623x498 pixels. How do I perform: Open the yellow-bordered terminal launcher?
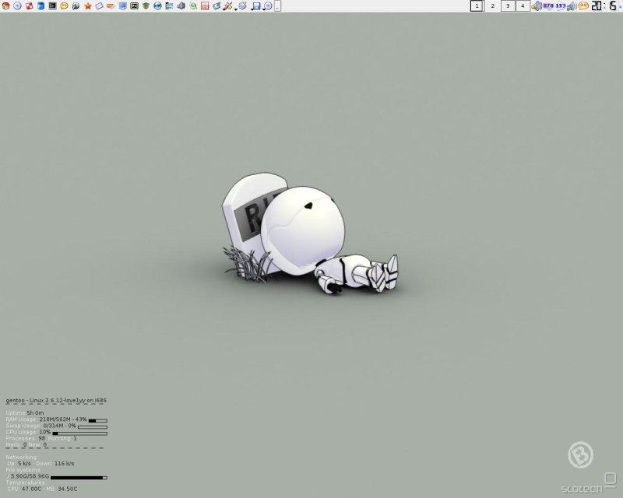pos(134,5)
